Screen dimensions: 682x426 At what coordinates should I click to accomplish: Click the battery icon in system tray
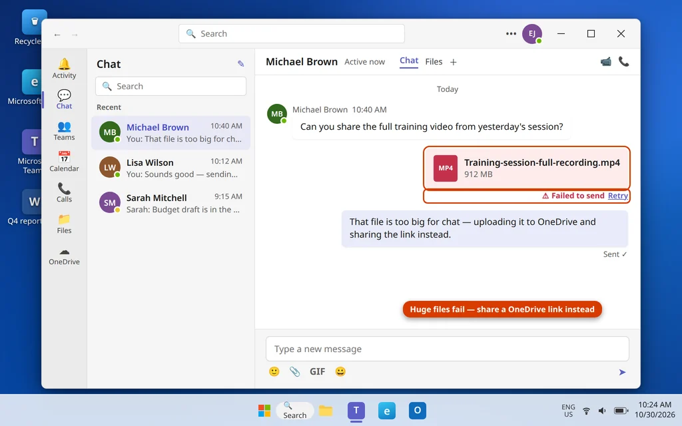point(621,411)
